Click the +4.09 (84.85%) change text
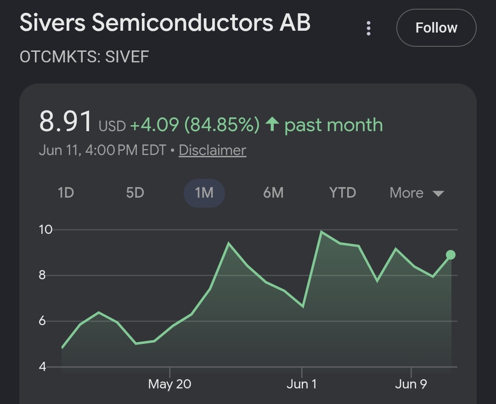The image size is (496, 404). (x=195, y=124)
